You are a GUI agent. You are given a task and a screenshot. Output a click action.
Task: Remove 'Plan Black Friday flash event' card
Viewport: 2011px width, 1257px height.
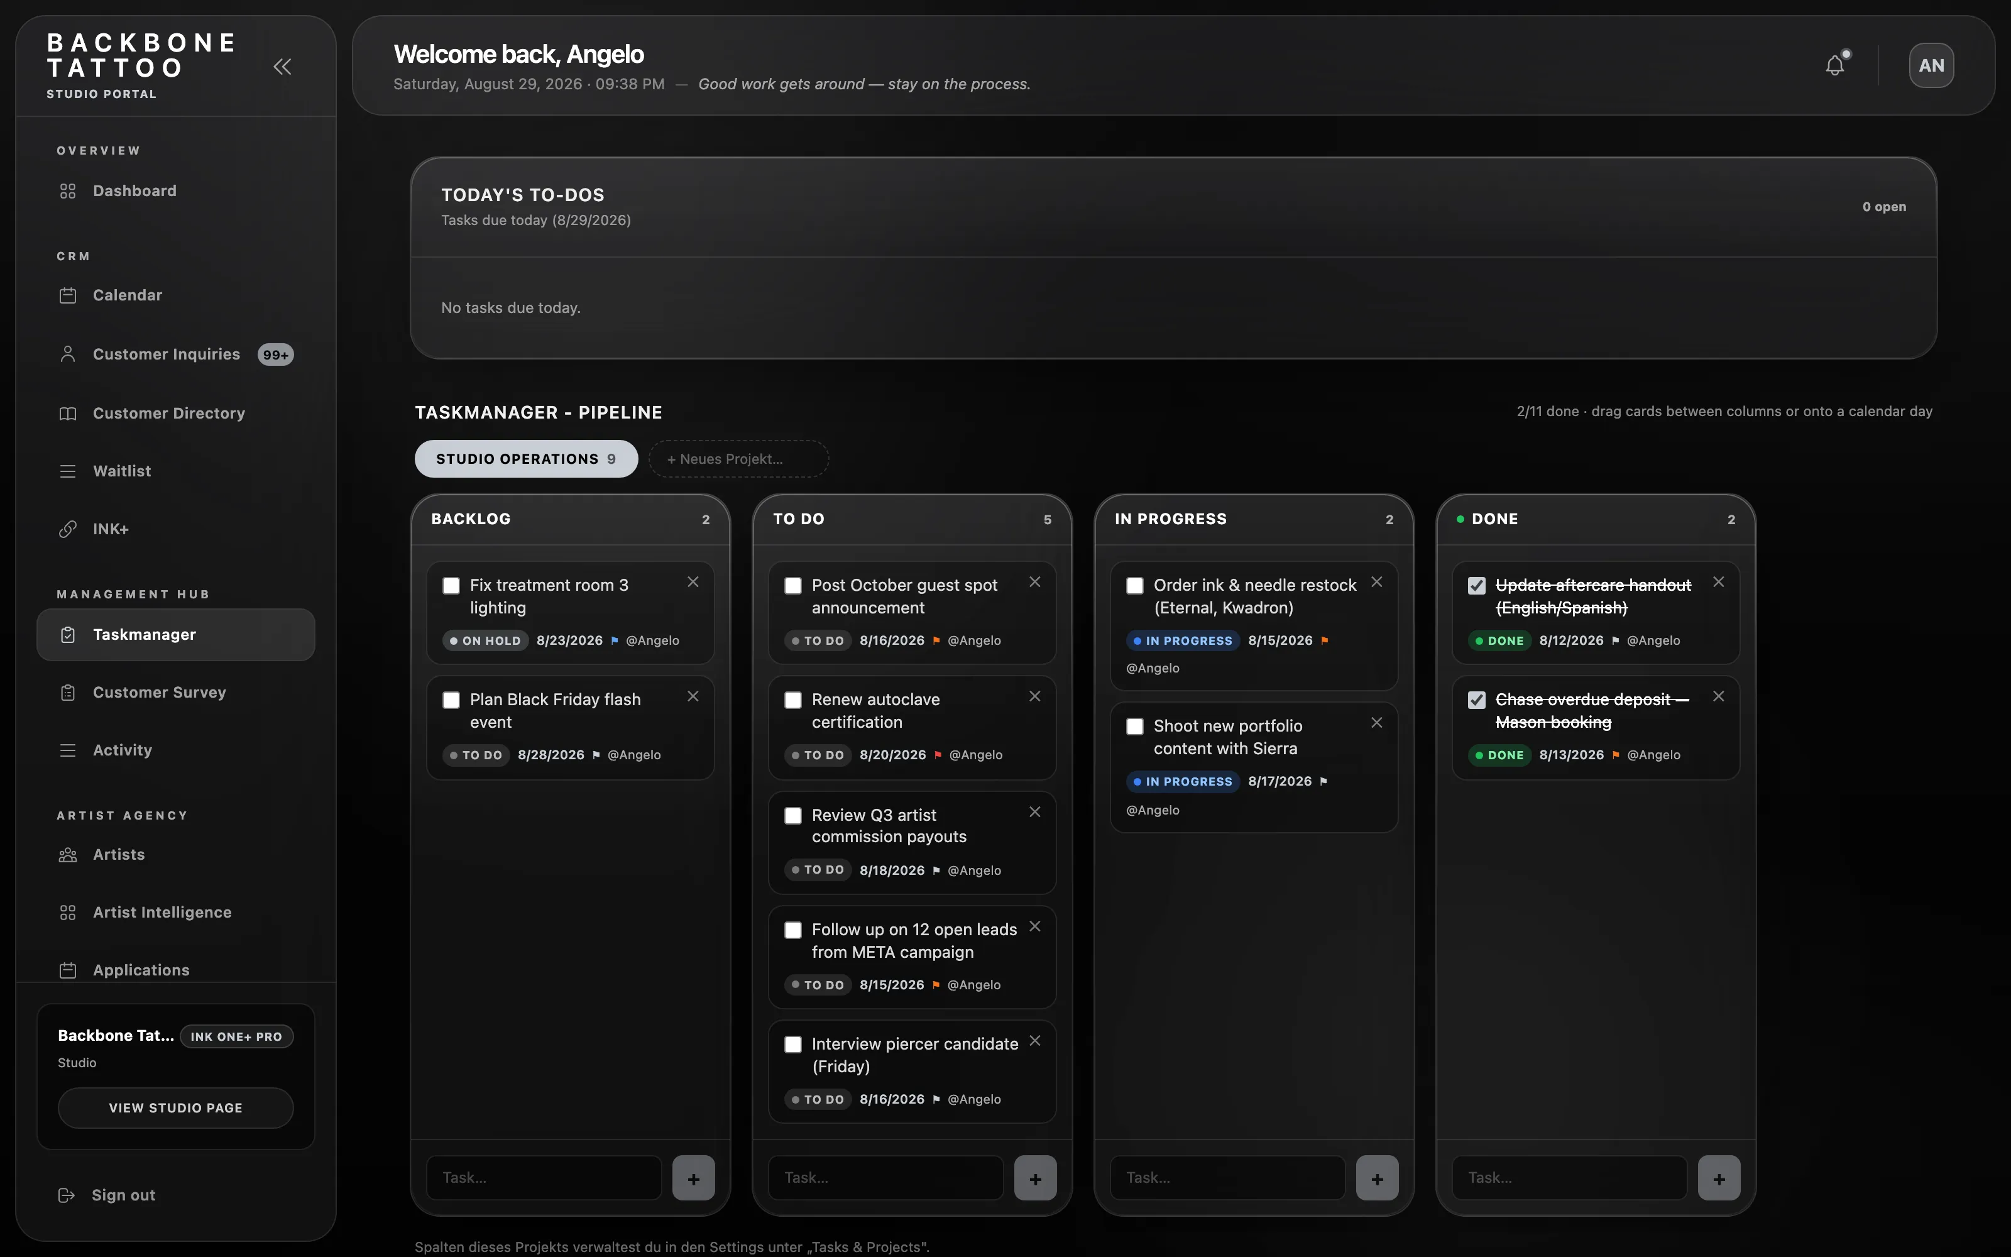[x=693, y=696]
